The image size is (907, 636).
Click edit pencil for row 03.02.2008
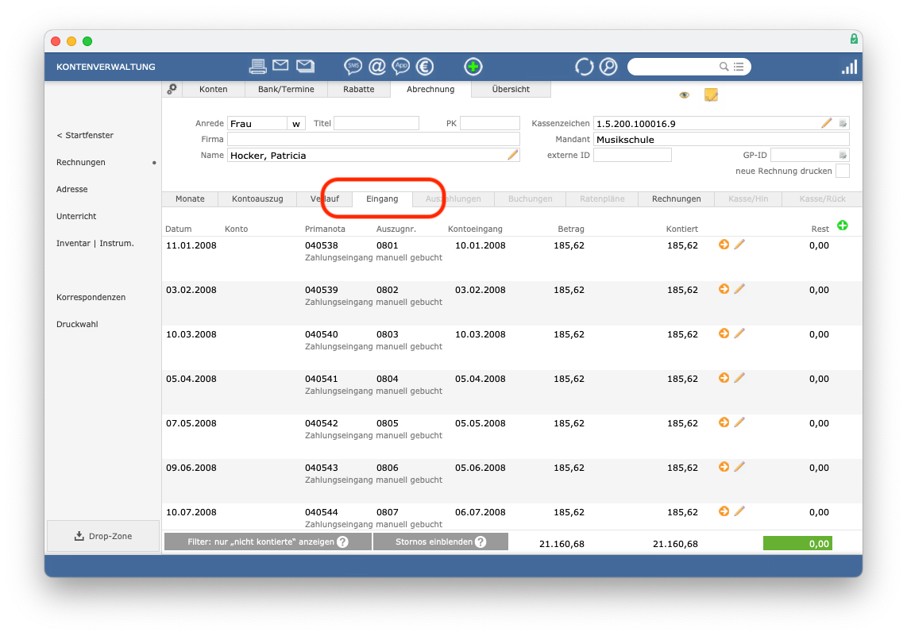click(x=739, y=289)
